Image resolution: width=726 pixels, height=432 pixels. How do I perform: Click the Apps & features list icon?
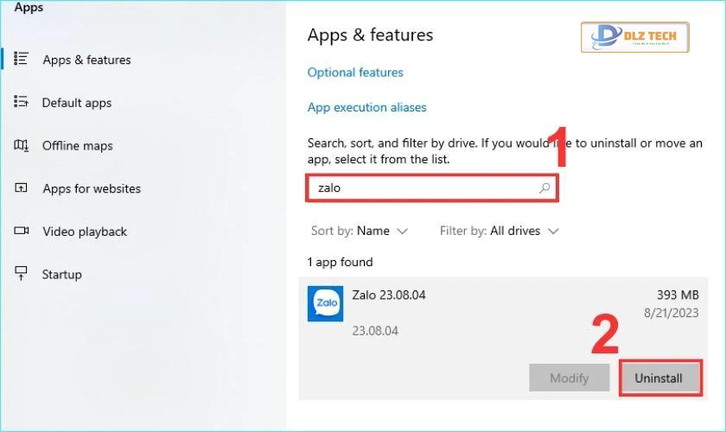click(21, 59)
